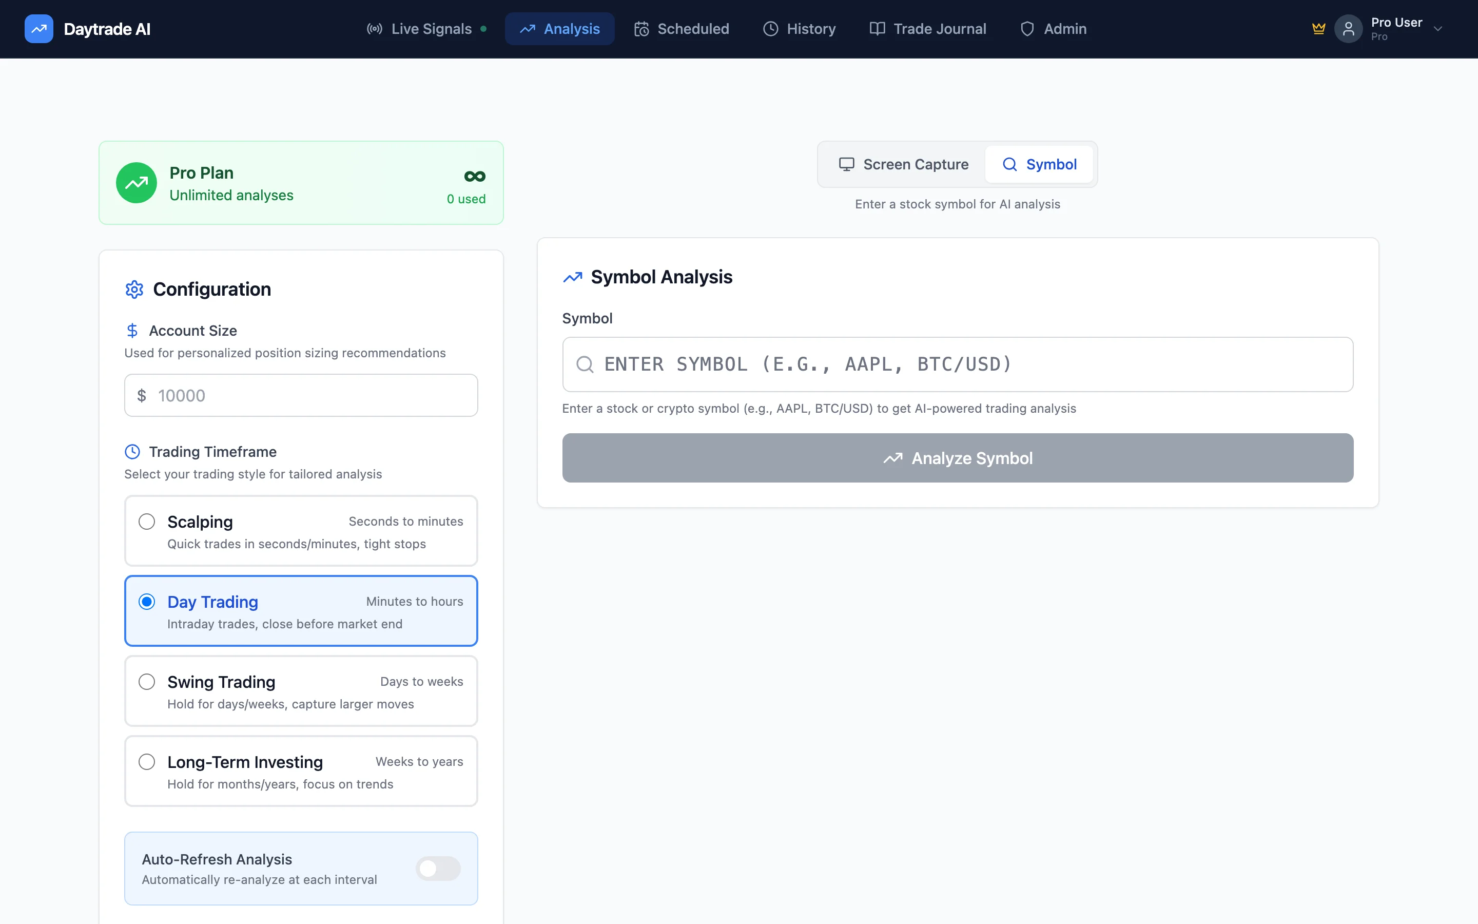Enable Auto-Refresh Analysis
Screen dimensions: 1478x924
pos(438,869)
